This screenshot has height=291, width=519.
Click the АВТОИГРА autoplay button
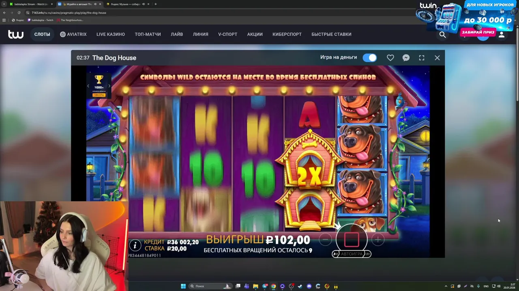(351, 254)
